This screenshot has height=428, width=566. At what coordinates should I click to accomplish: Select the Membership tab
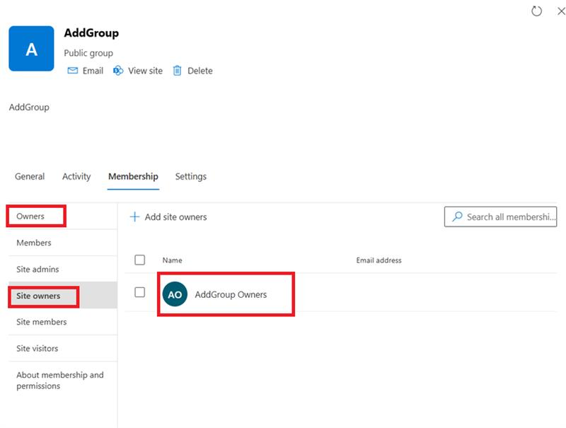click(x=133, y=176)
